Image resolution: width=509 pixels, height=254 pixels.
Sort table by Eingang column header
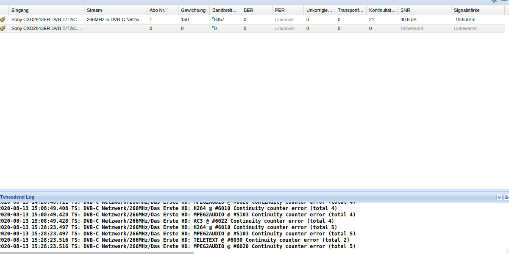[x=46, y=10]
